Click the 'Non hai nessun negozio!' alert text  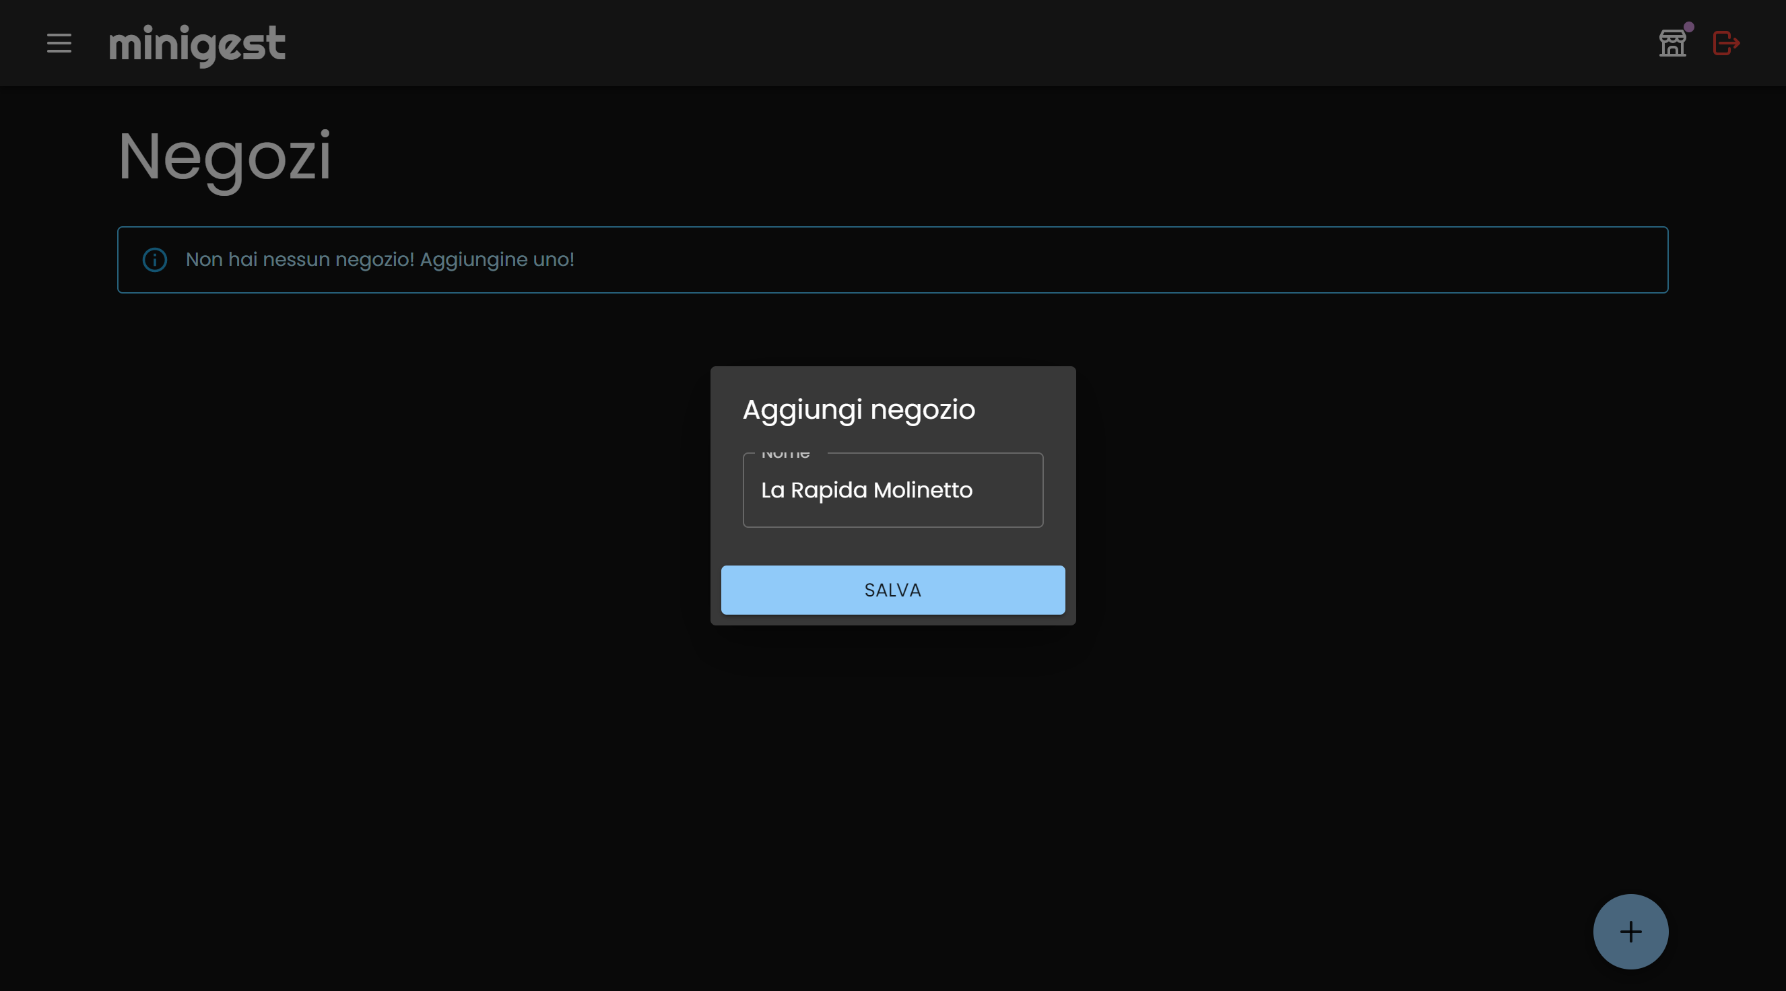pyautogui.click(x=380, y=259)
